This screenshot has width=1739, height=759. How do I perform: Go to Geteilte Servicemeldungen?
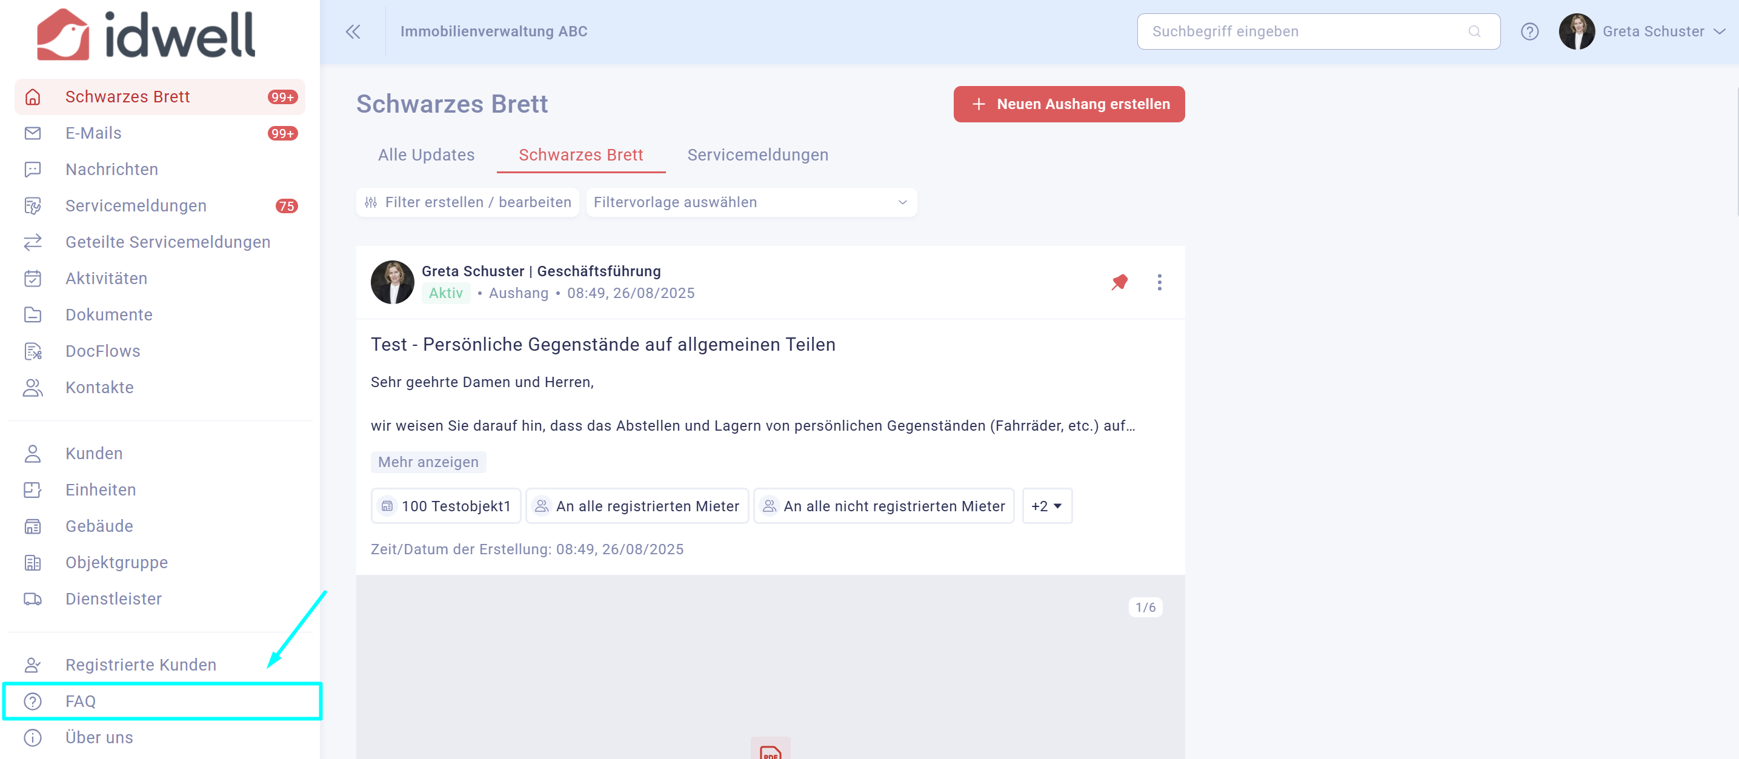[167, 242]
